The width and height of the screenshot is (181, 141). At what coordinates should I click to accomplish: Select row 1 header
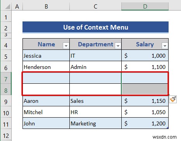tap(6, 16)
